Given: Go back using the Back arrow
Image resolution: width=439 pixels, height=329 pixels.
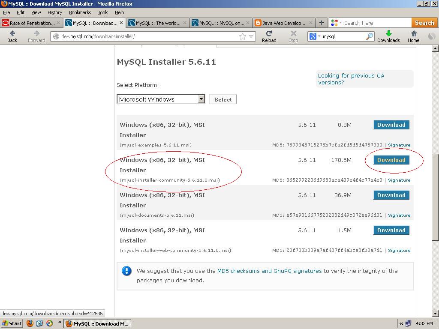Looking at the screenshot, I should point(12,36).
